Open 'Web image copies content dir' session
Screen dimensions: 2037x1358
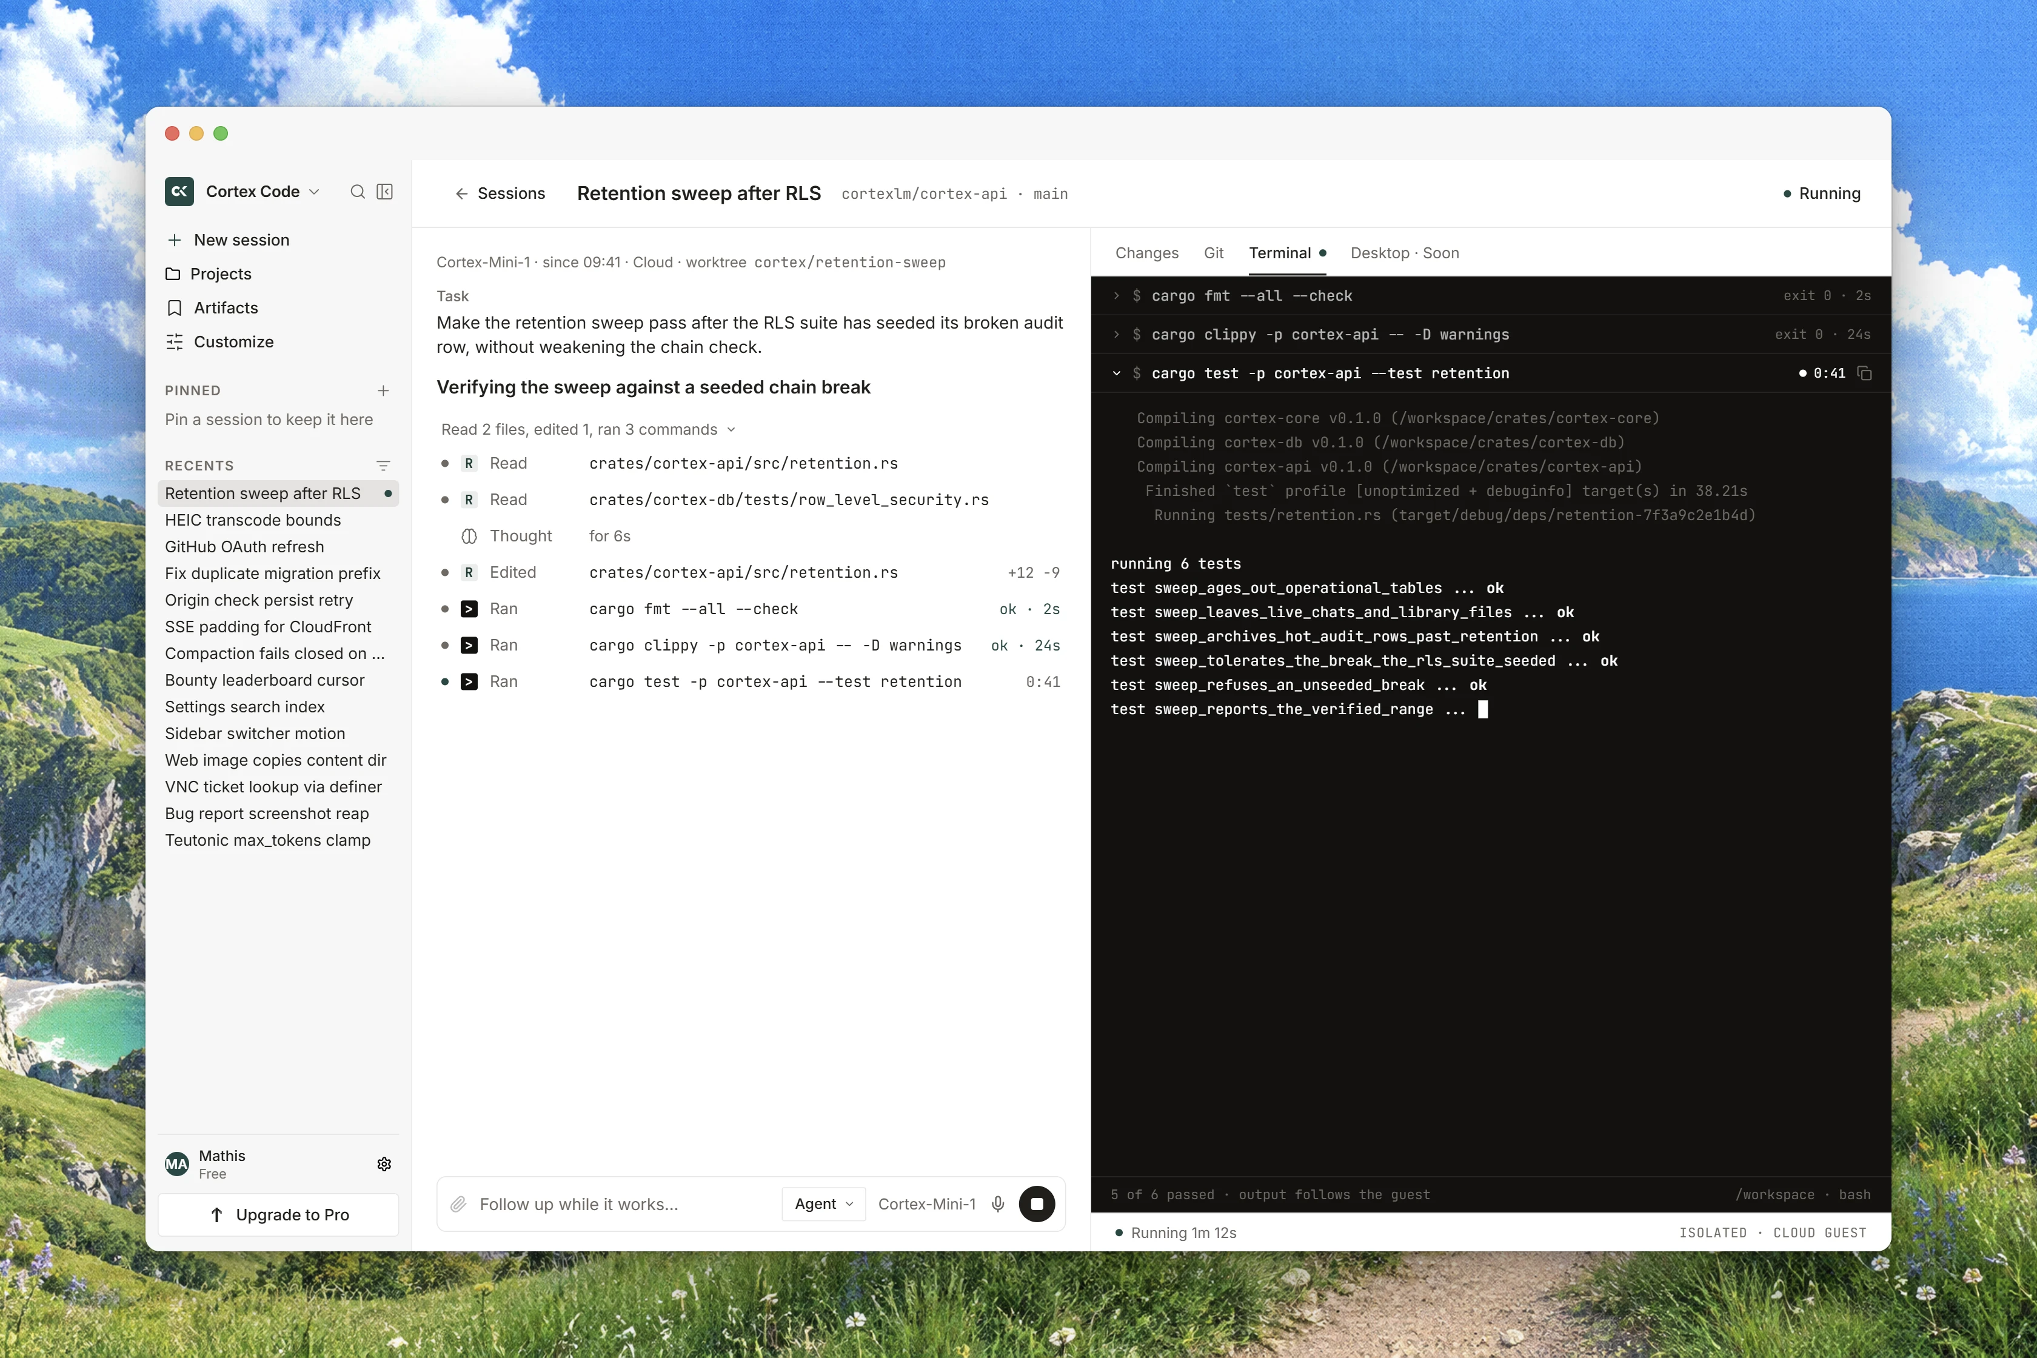coord(275,760)
